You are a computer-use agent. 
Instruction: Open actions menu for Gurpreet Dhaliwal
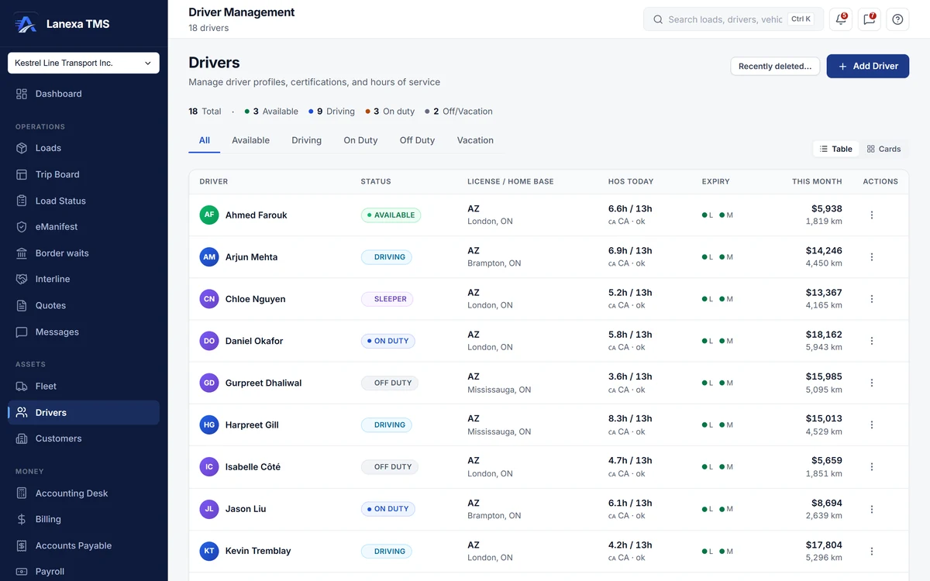click(x=872, y=383)
